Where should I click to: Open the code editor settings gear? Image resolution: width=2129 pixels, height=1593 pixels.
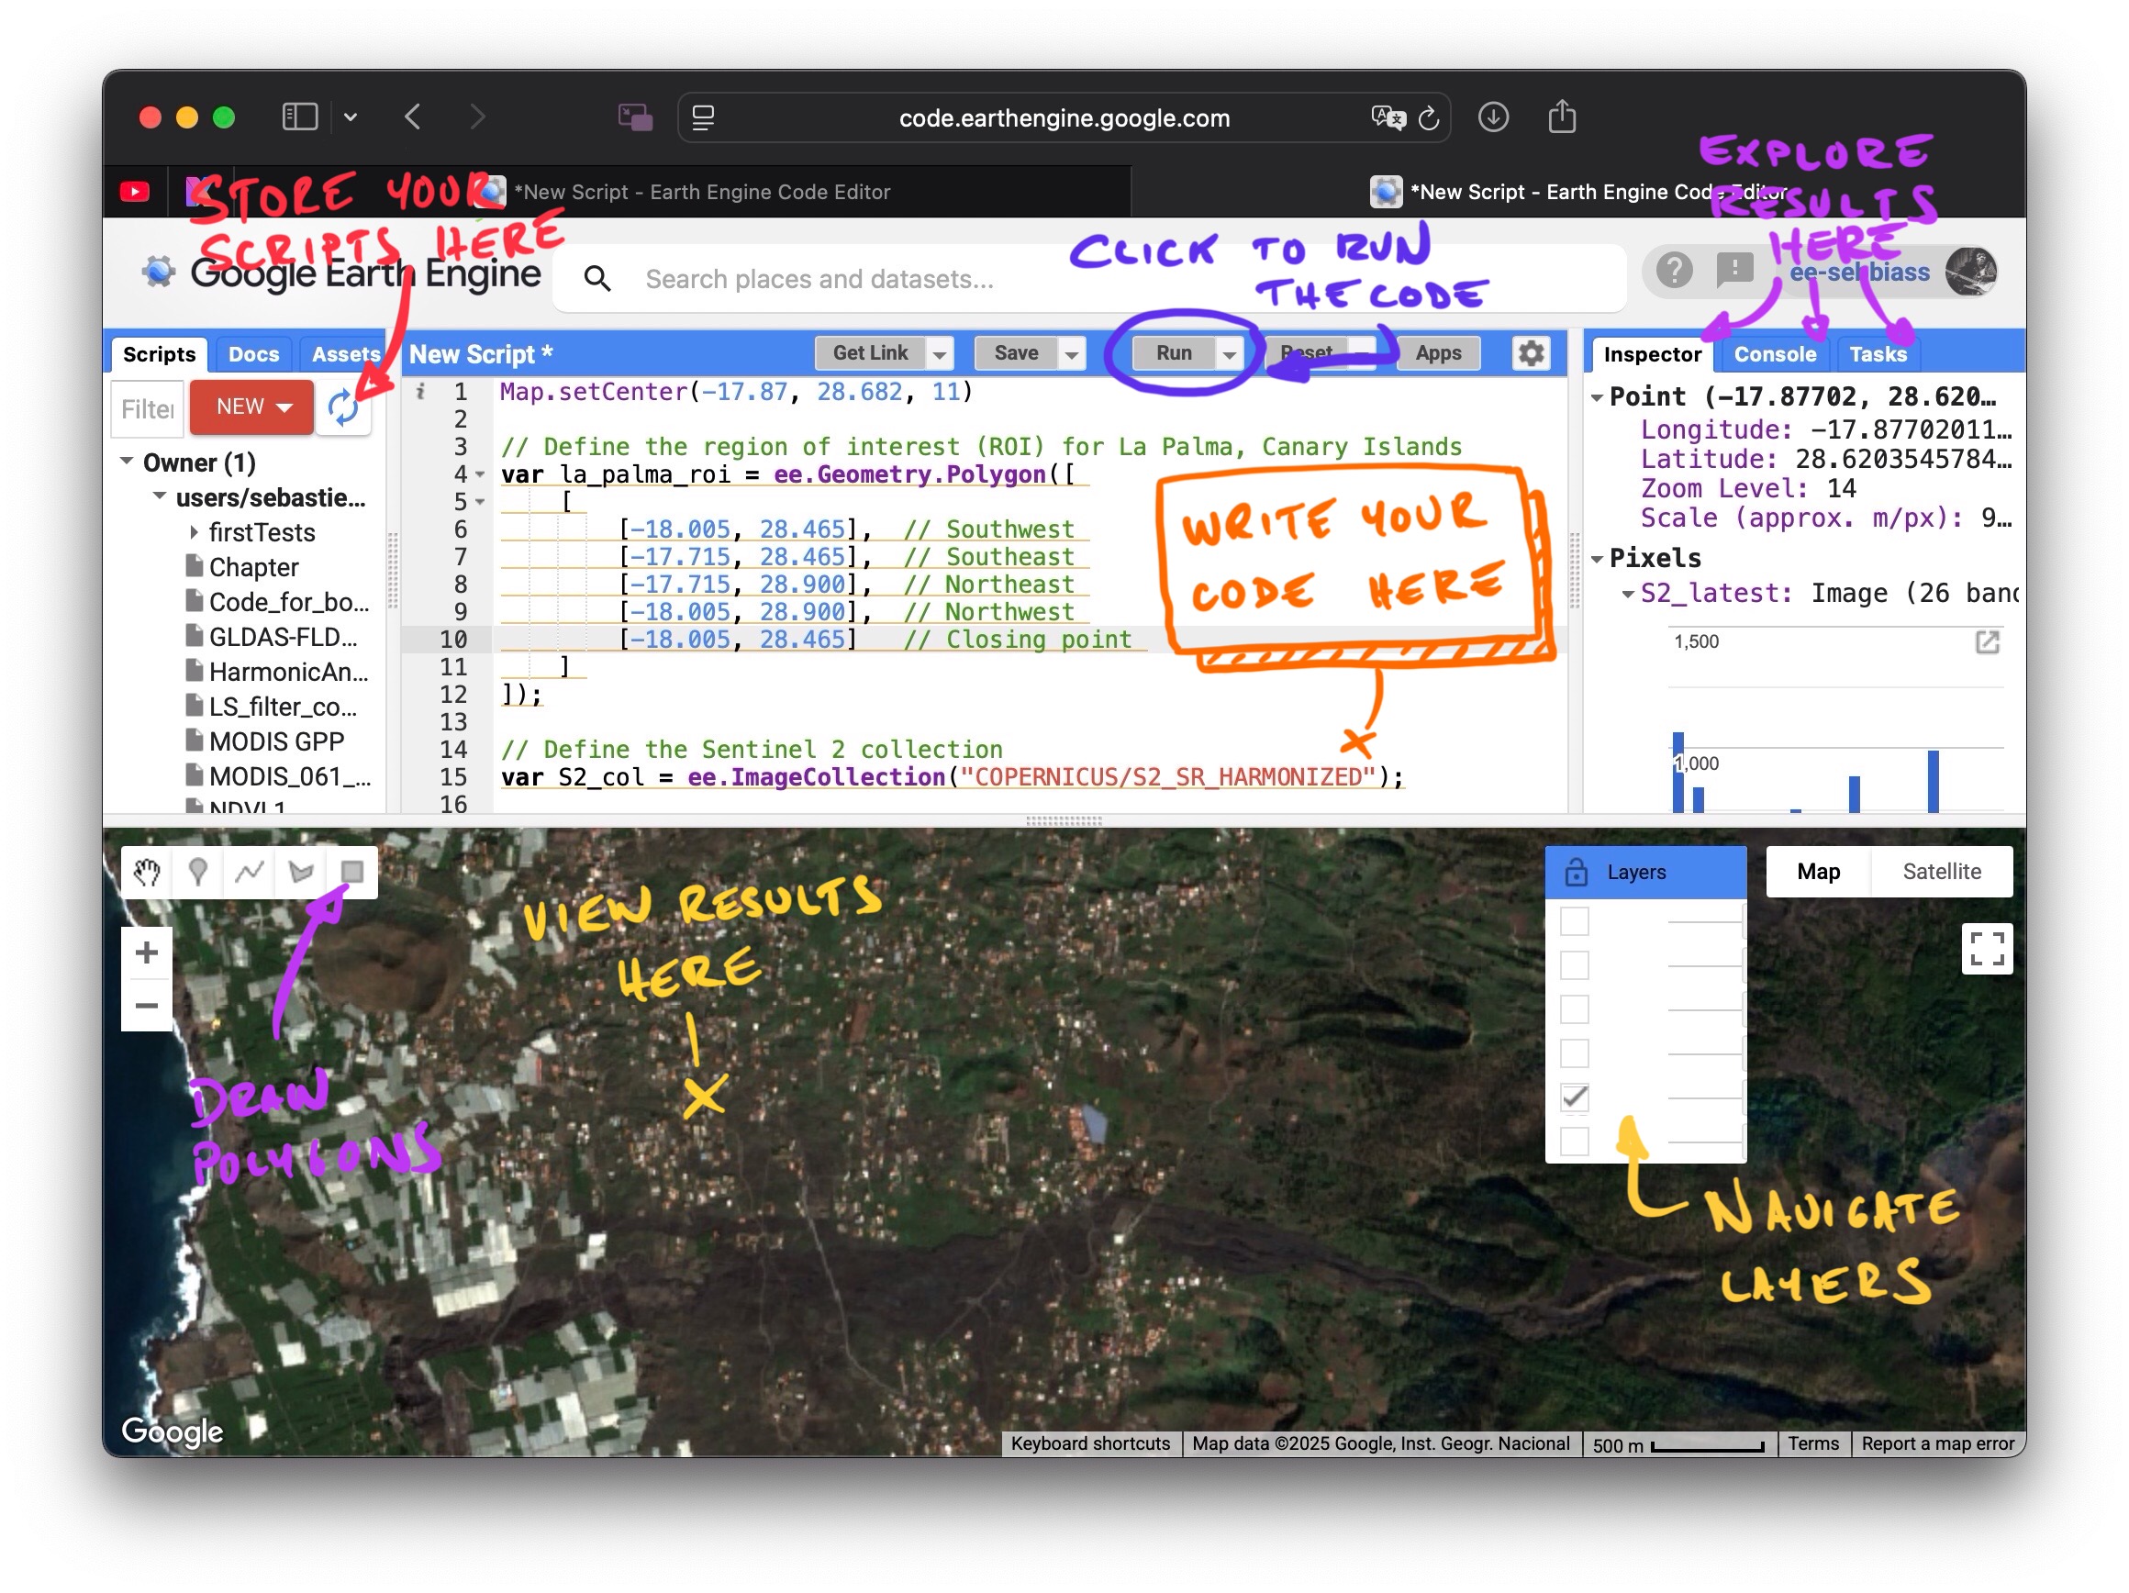point(1531,353)
